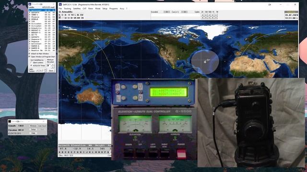Open the CAT menu
307x172 pixels.
(84, 9)
